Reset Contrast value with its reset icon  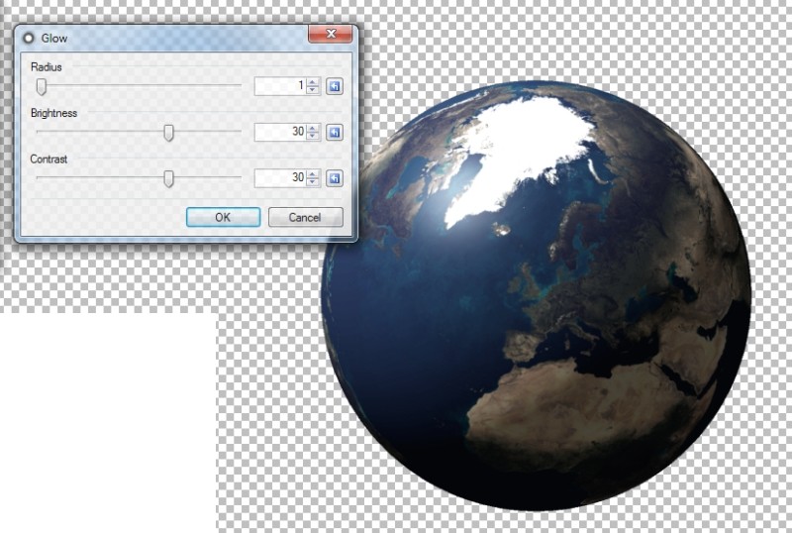point(335,178)
